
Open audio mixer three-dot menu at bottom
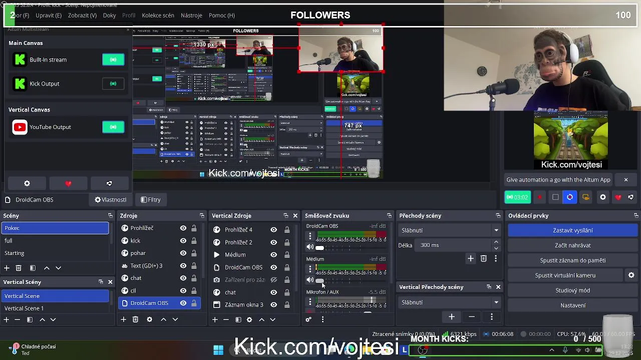click(x=323, y=319)
